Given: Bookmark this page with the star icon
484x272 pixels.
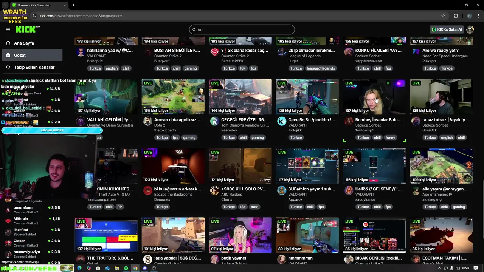Looking at the screenshot, I should coord(443,16).
